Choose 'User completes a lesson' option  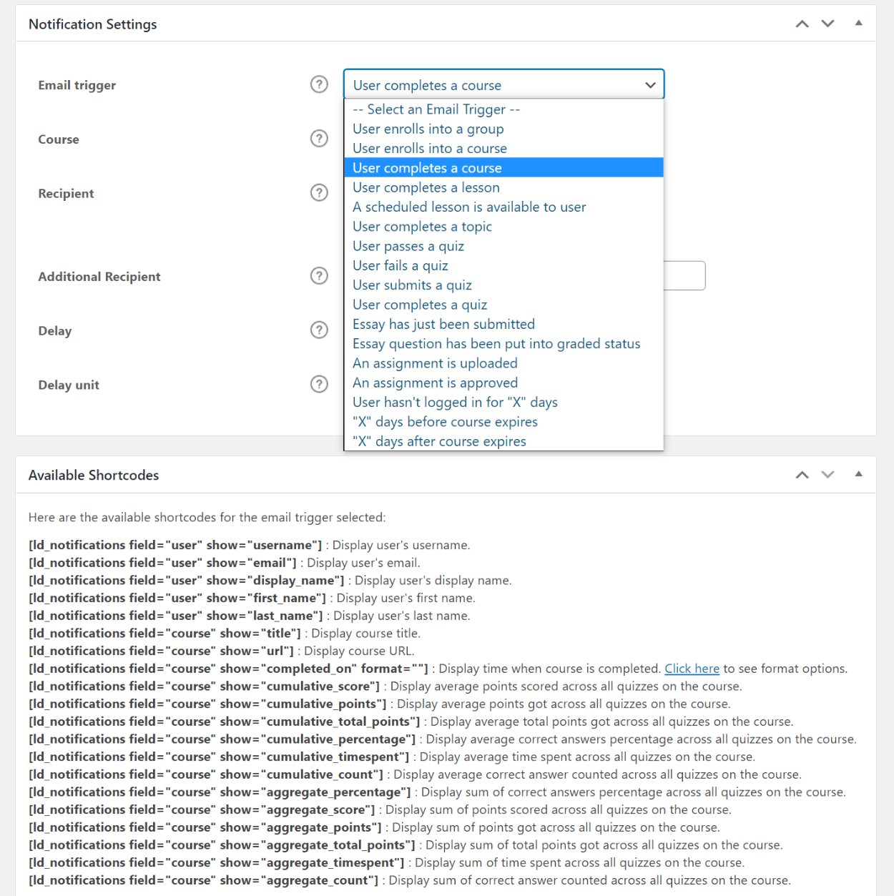click(x=504, y=187)
